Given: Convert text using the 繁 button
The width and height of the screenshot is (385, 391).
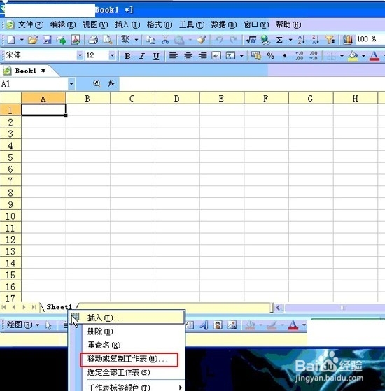Looking at the screenshot, I should [x=125, y=39].
